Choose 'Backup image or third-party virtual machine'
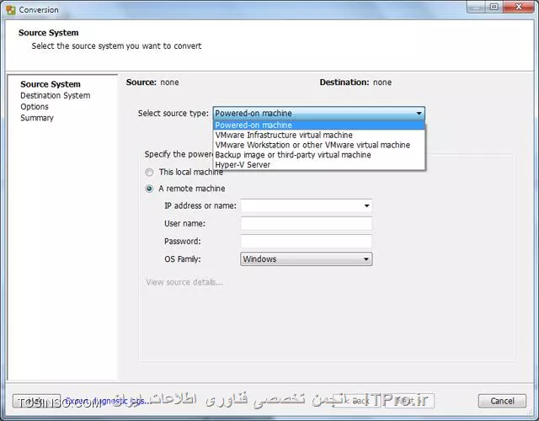 coord(319,155)
